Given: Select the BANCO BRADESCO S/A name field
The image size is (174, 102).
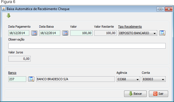Looking at the screenshot, I should [x=76, y=79].
